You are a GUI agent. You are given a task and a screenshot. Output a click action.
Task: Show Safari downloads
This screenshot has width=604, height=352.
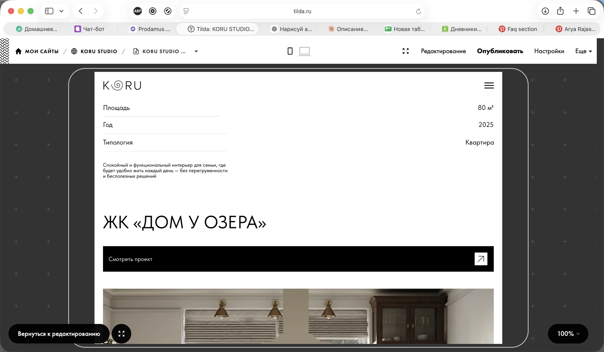545,11
